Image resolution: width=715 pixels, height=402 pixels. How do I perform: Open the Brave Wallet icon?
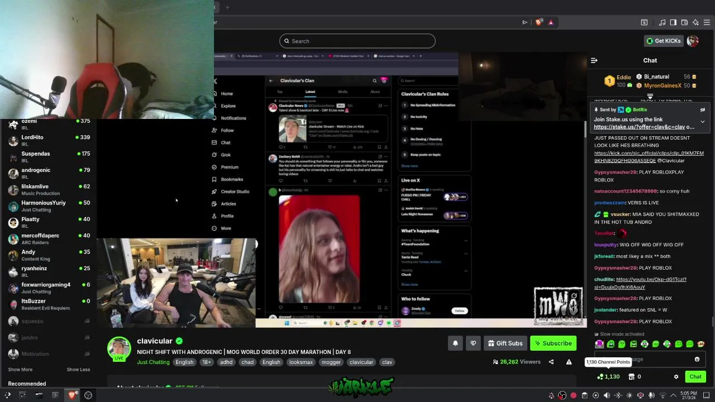click(684, 22)
